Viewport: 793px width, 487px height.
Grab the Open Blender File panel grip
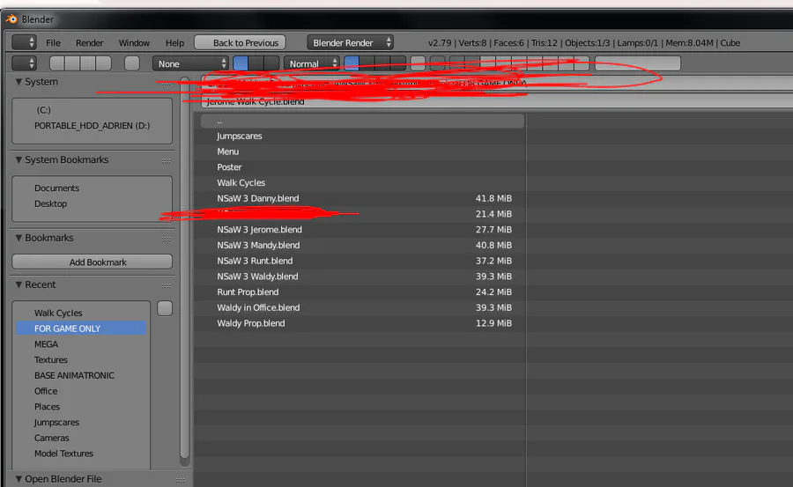[181, 480]
